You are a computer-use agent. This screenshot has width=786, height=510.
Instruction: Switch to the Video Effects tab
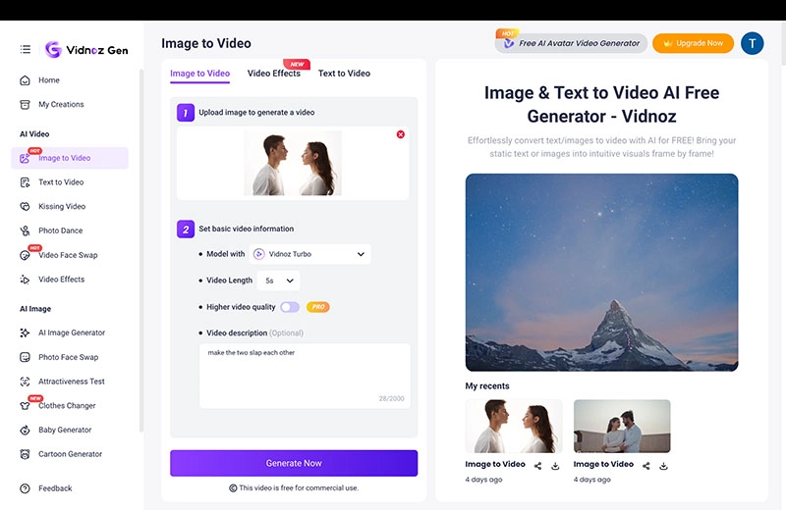274,74
